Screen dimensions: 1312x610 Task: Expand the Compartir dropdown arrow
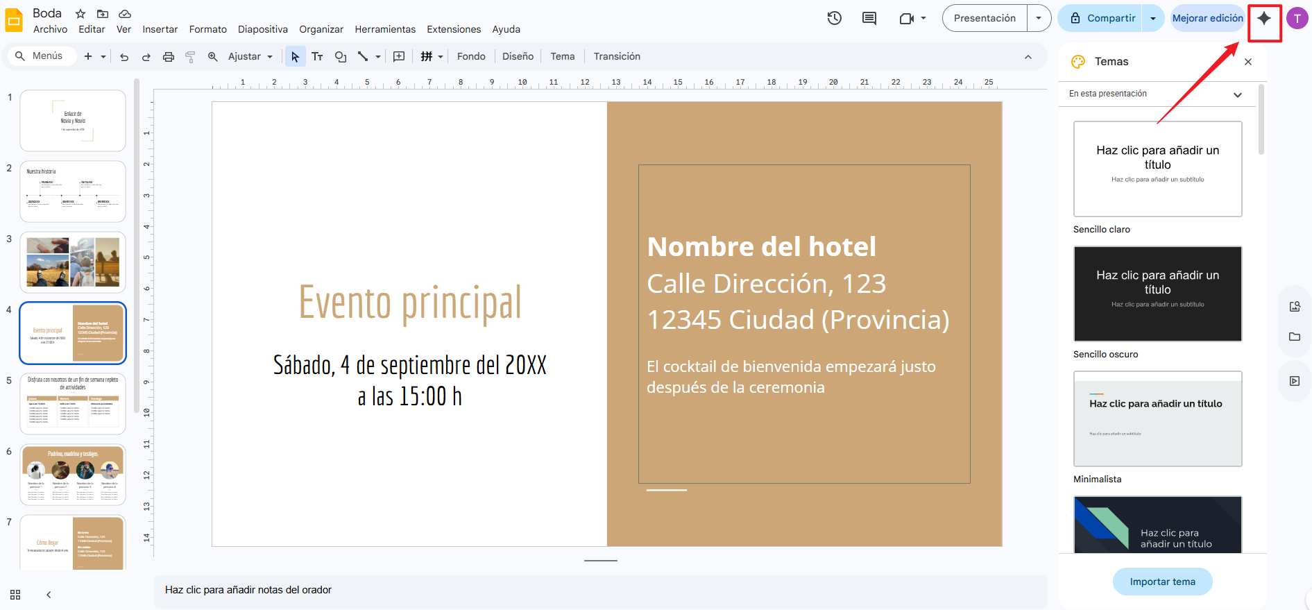(1153, 18)
